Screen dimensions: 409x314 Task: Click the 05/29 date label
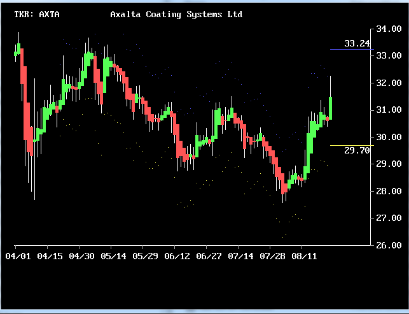pyautogui.click(x=145, y=256)
